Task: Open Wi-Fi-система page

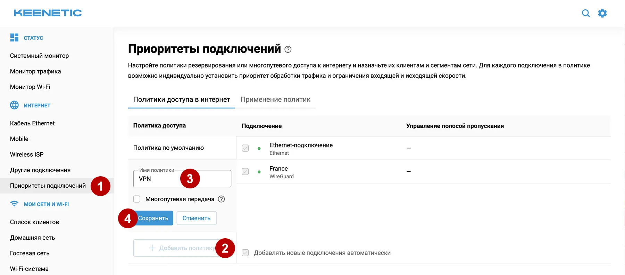Action: pyautogui.click(x=29, y=269)
